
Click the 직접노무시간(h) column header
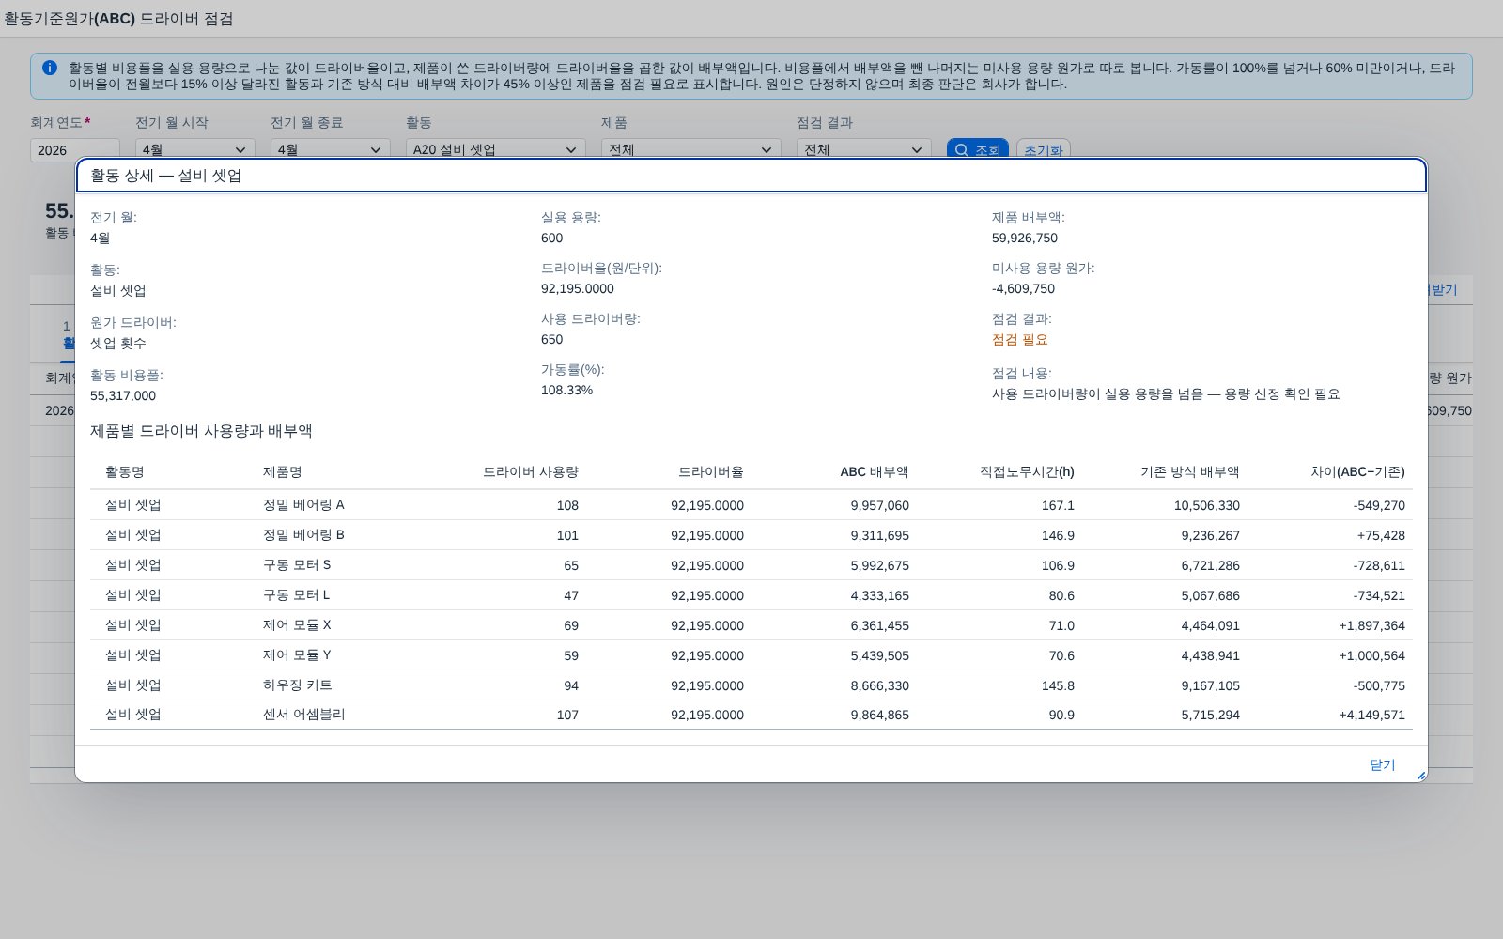pos(1027,472)
